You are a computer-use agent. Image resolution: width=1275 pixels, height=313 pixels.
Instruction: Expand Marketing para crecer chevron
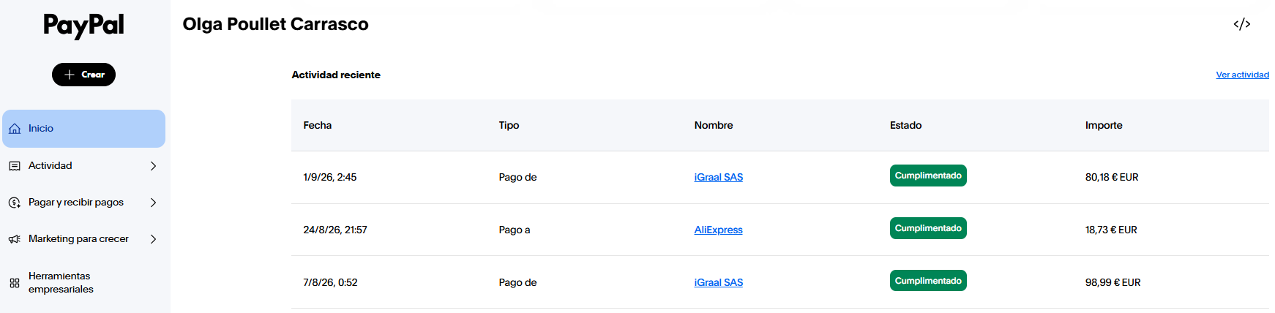pos(153,239)
